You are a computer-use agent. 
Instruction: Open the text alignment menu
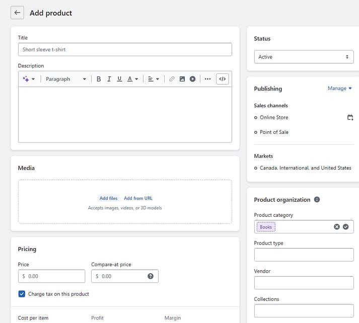(x=154, y=79)
